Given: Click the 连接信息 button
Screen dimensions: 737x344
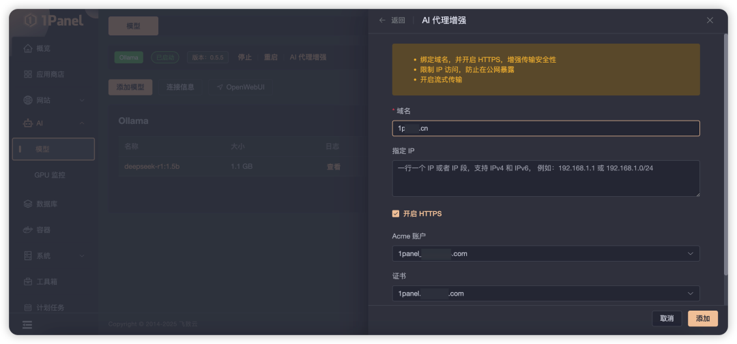Looking at the screenshot, I should [180, 87].
